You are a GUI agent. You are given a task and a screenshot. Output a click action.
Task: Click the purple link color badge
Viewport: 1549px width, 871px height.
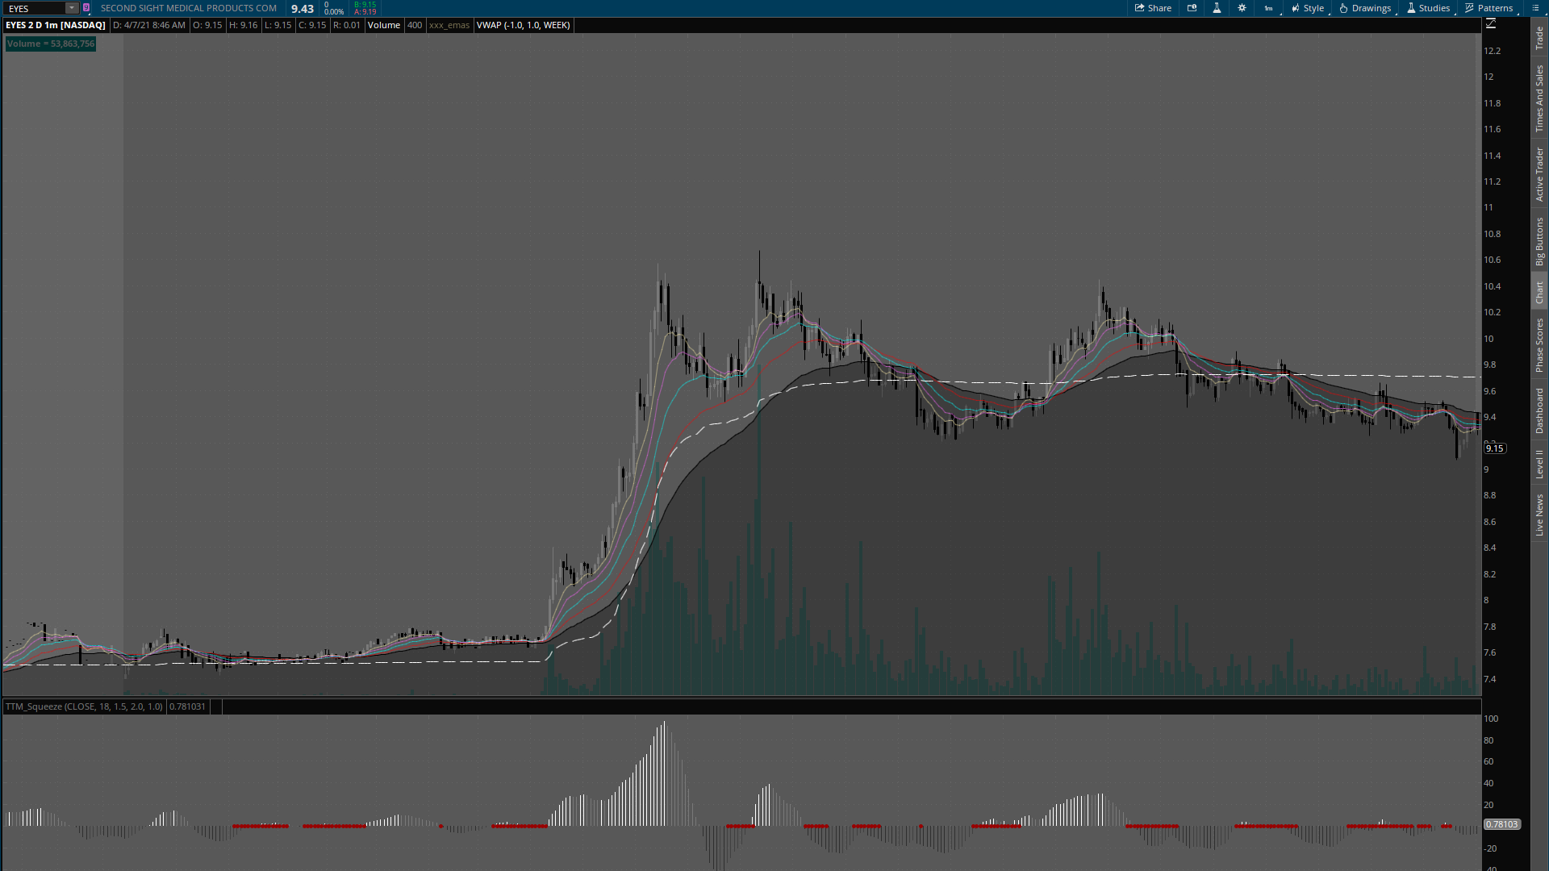86,8
